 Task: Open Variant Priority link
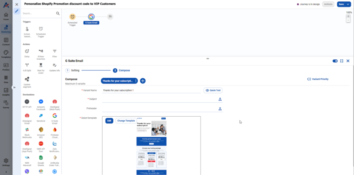[x=318, y=79]
